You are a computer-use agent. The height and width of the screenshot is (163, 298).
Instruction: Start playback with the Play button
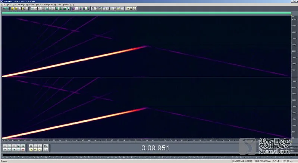point(9,146)
